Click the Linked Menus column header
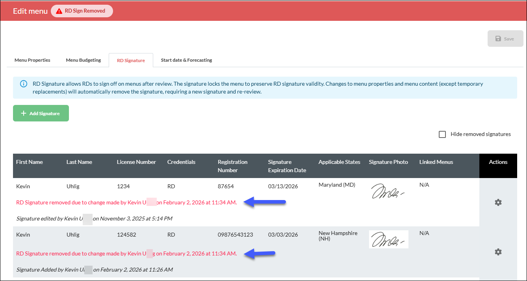This screenshot has height=281, width=527. click(436, 162)
